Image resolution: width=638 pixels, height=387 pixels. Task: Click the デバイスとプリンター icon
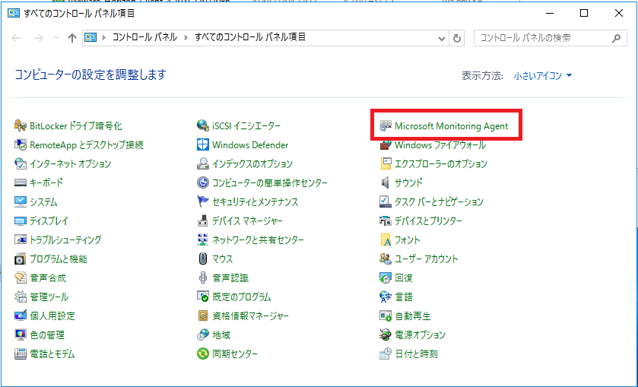(385, 221)
